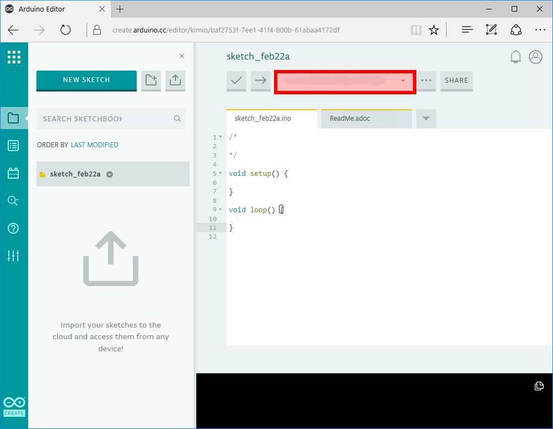Open the user profile menu
Image resolution: width=553 pixels, height=429 pixels.
535,57
